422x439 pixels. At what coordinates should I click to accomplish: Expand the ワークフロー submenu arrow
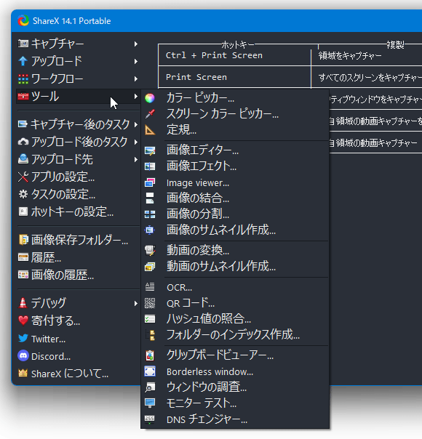[x=135, y=78]
